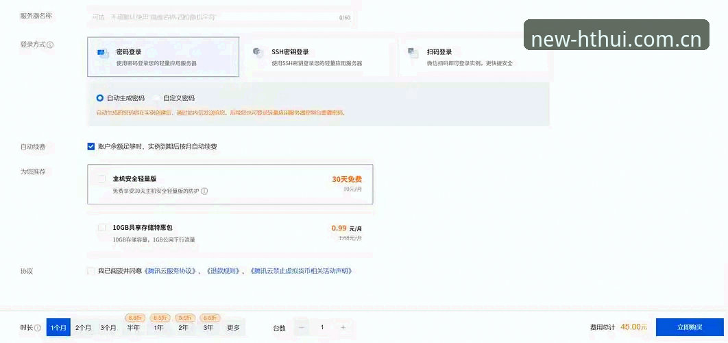Click the info icon next to 时长

(x=38, y=328)
